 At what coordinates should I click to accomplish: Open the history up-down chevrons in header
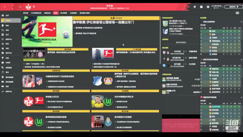pyautogui.click(x=12, y=7)
